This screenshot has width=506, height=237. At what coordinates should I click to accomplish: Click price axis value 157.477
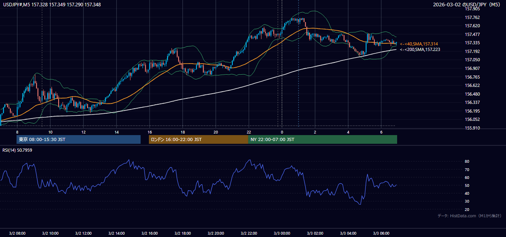pyautogui.click(x=472, y=34)
